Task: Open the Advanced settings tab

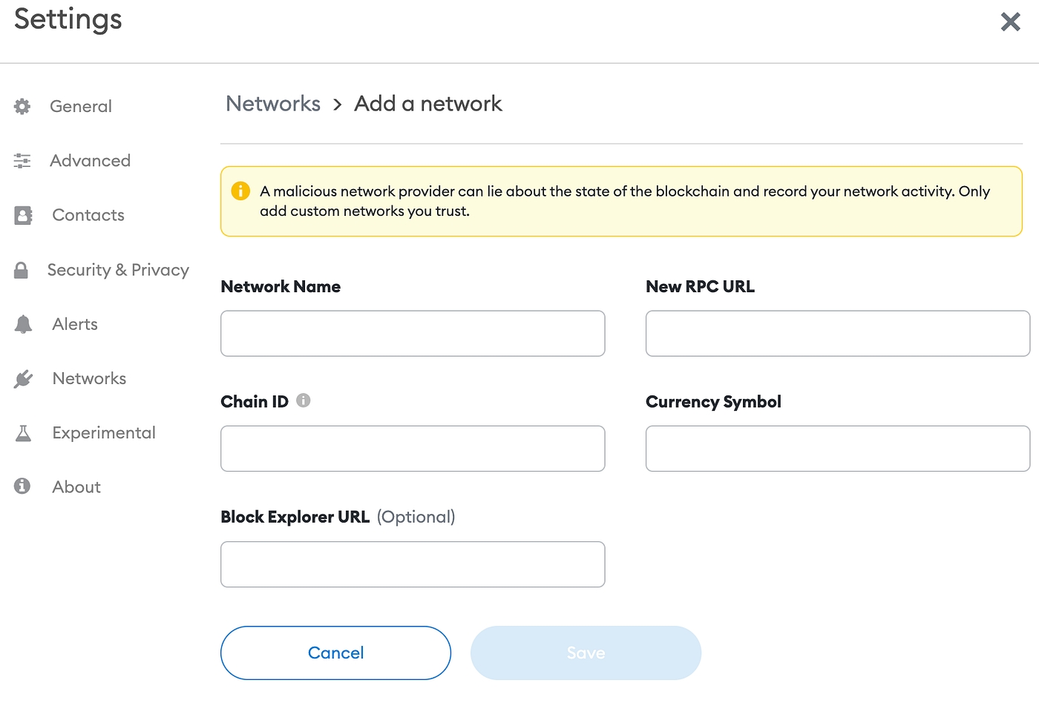Action: click(90, 161)
